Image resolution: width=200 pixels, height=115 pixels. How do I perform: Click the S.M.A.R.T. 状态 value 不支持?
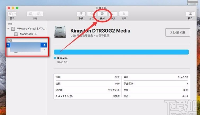pos(116,96)
